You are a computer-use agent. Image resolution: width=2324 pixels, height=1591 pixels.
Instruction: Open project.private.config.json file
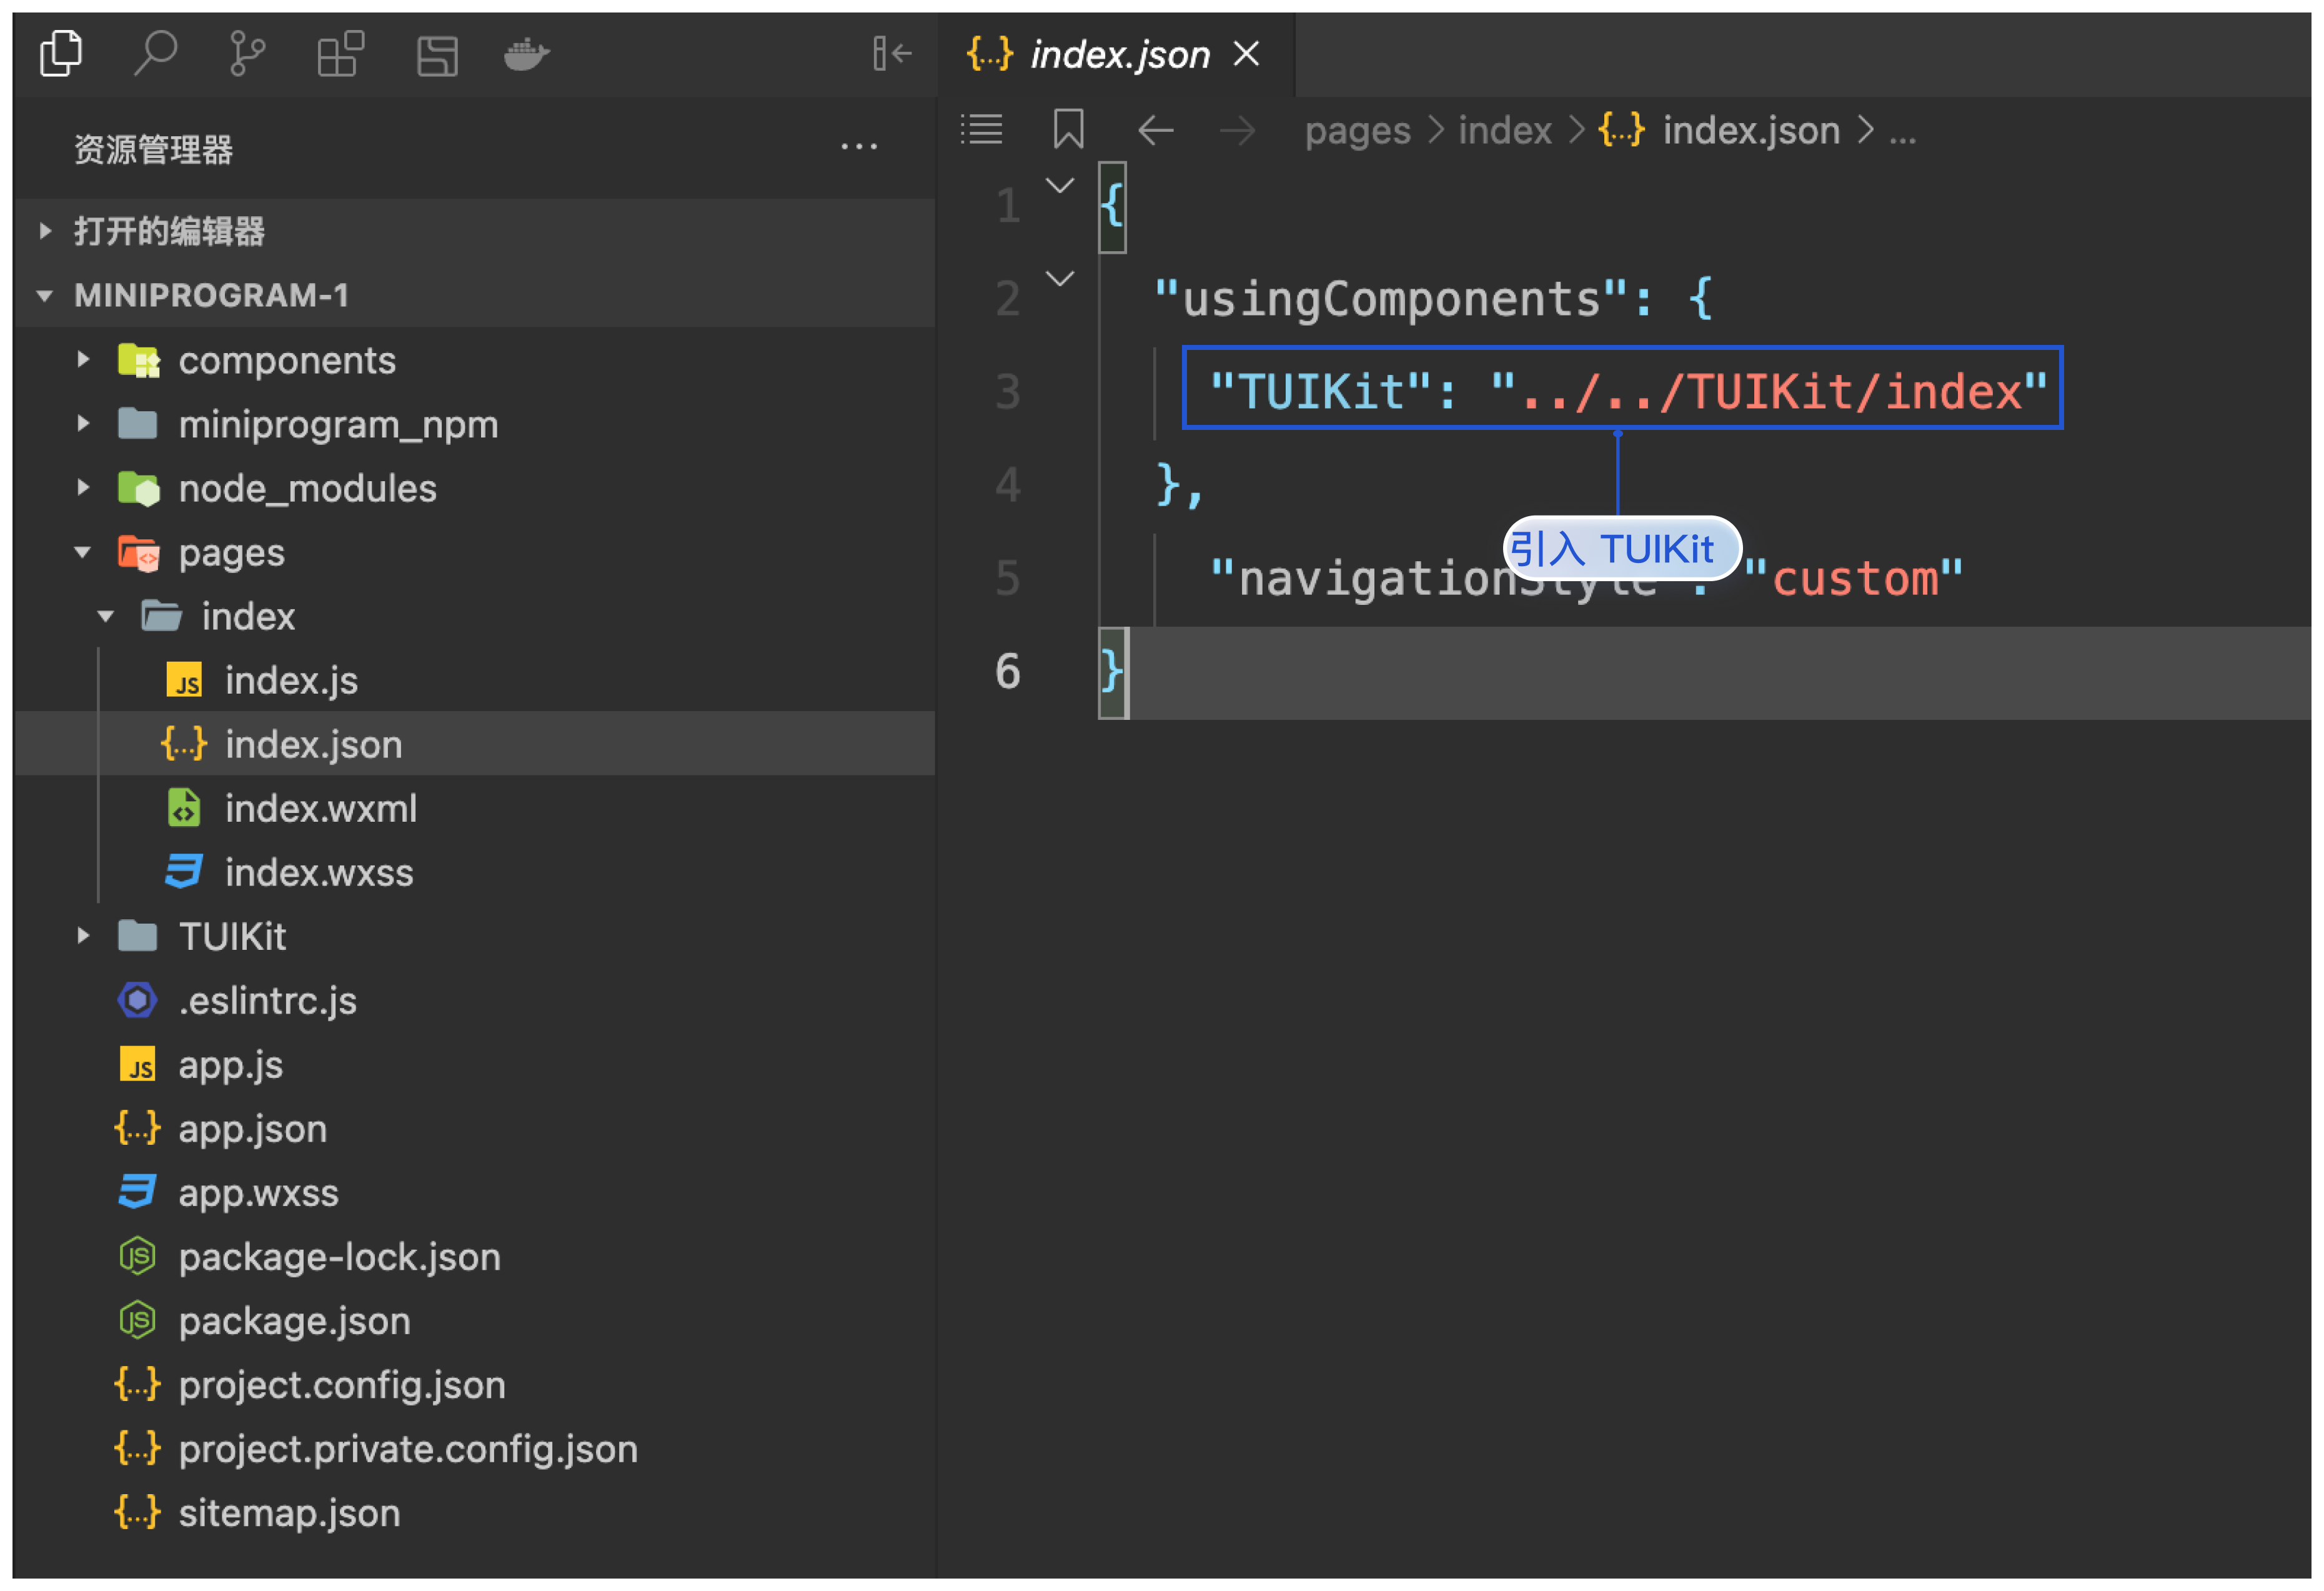(475, 1448)
